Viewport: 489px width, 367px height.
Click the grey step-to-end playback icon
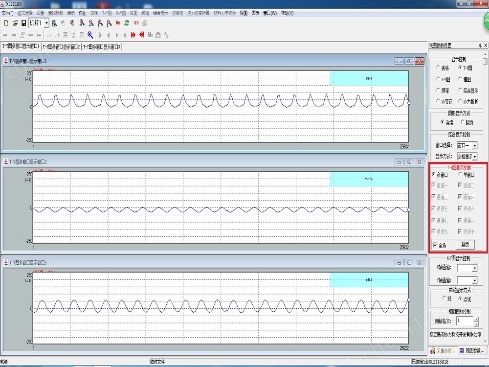[x=117, y=35]
